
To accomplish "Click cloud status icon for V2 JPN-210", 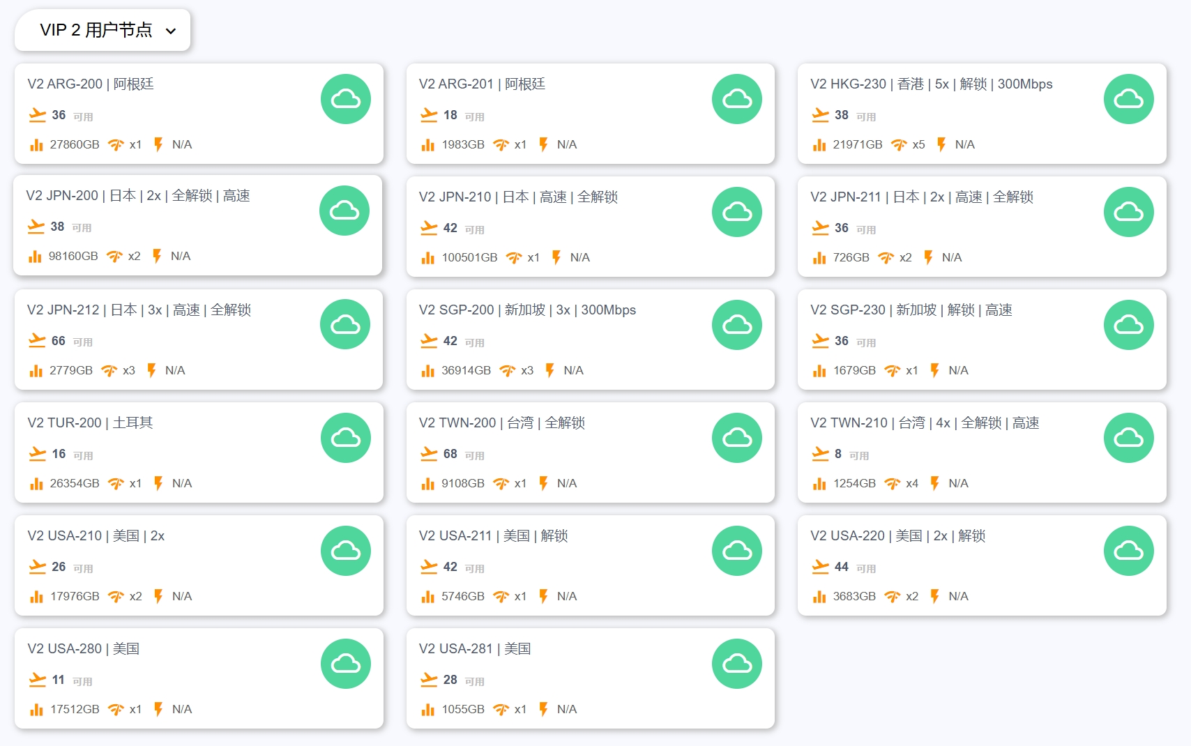I will [x=736, y=212].
